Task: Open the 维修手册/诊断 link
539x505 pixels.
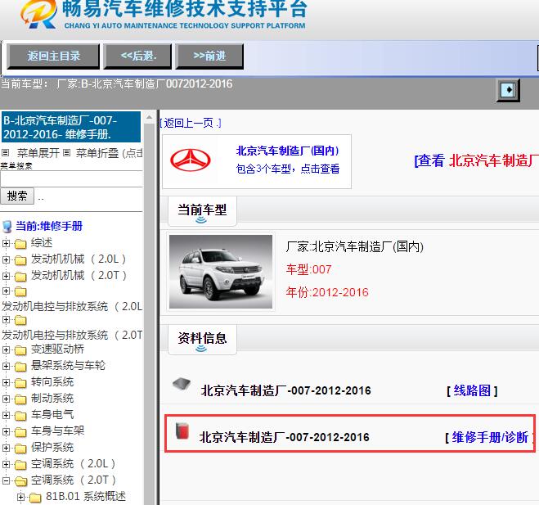Action: click(x=490, y=438)
